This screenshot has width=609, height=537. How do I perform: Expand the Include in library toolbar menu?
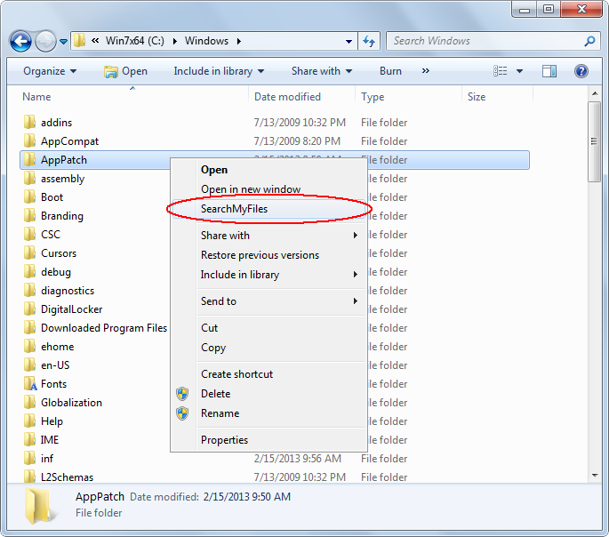click(219, 71)
